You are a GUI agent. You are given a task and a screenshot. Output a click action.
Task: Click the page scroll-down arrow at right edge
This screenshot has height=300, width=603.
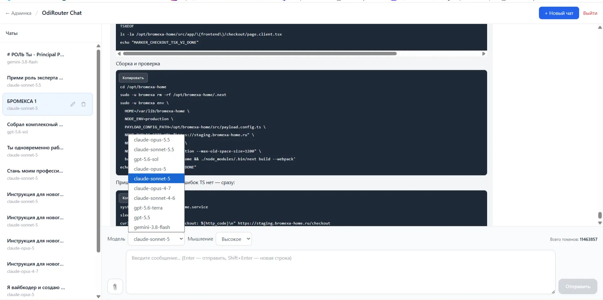[600, 223]
